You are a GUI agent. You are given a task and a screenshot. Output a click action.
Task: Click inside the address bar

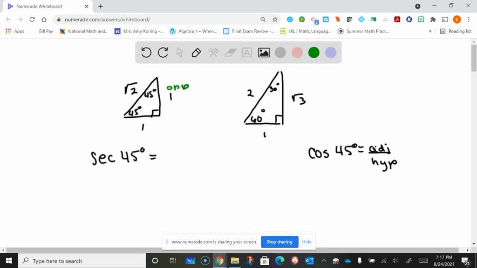(140, 20)
